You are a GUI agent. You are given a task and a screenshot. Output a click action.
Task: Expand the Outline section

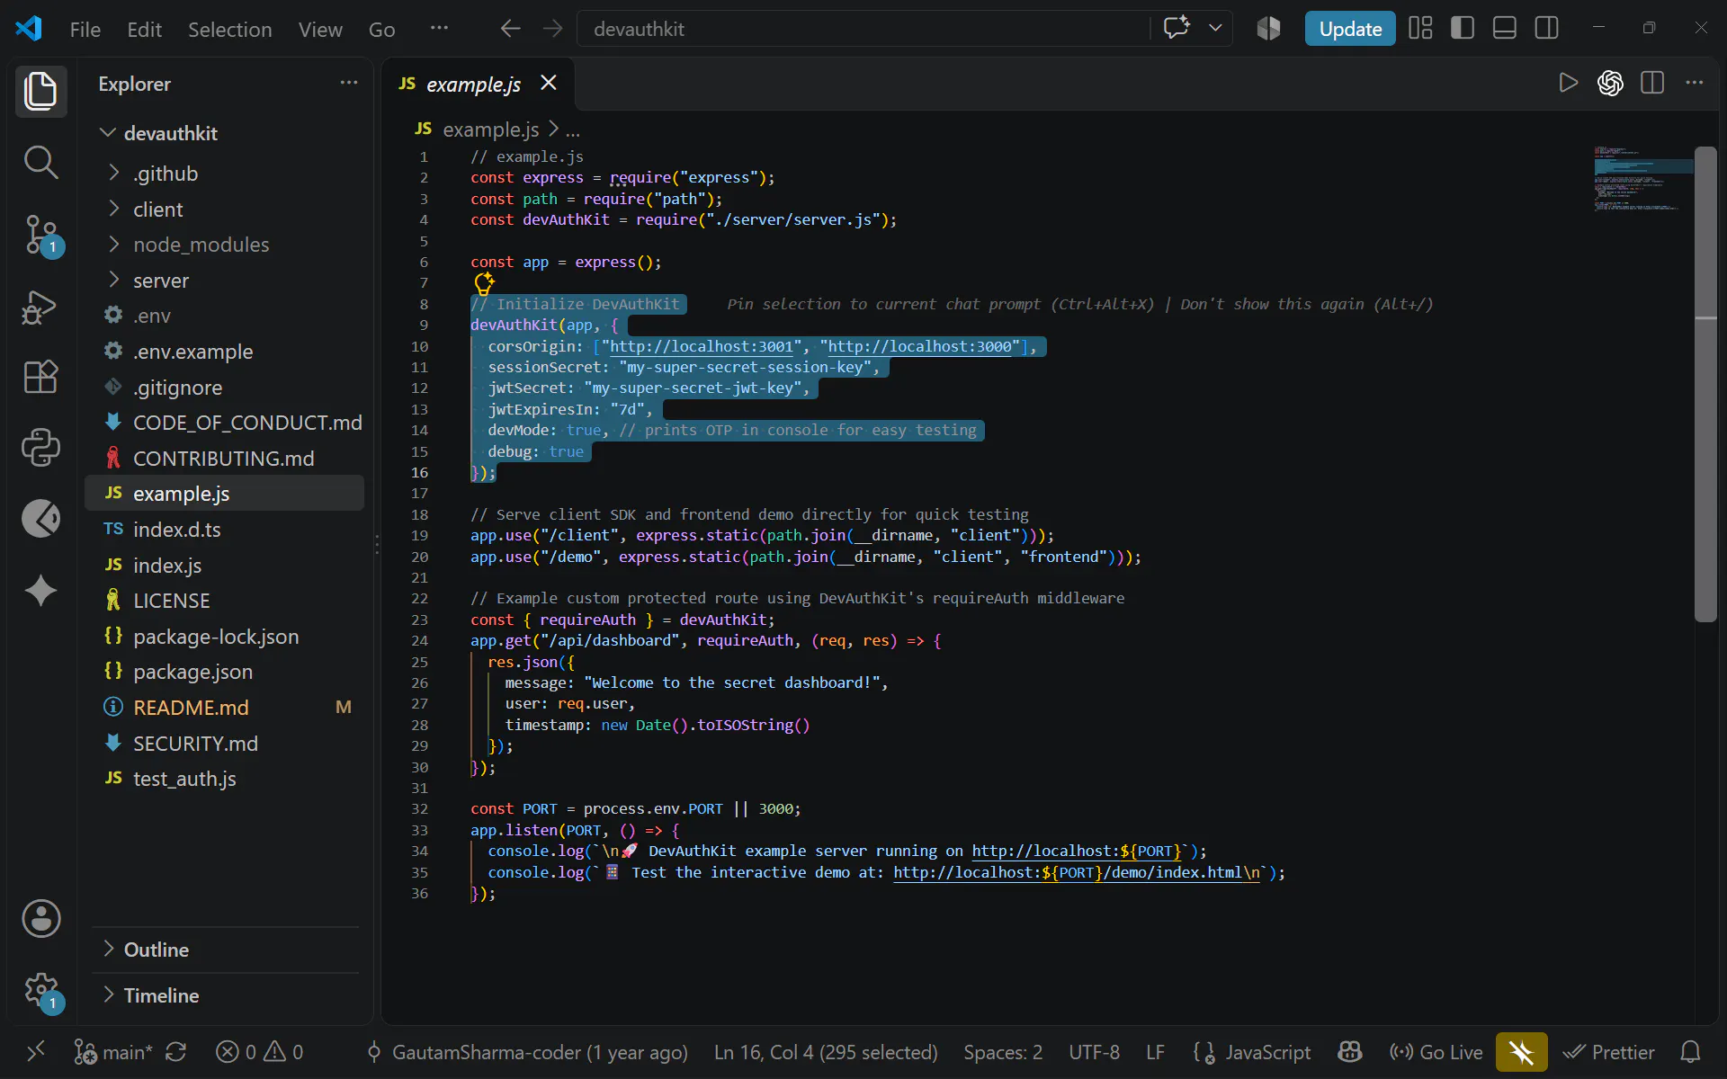(x=225, y=950)
